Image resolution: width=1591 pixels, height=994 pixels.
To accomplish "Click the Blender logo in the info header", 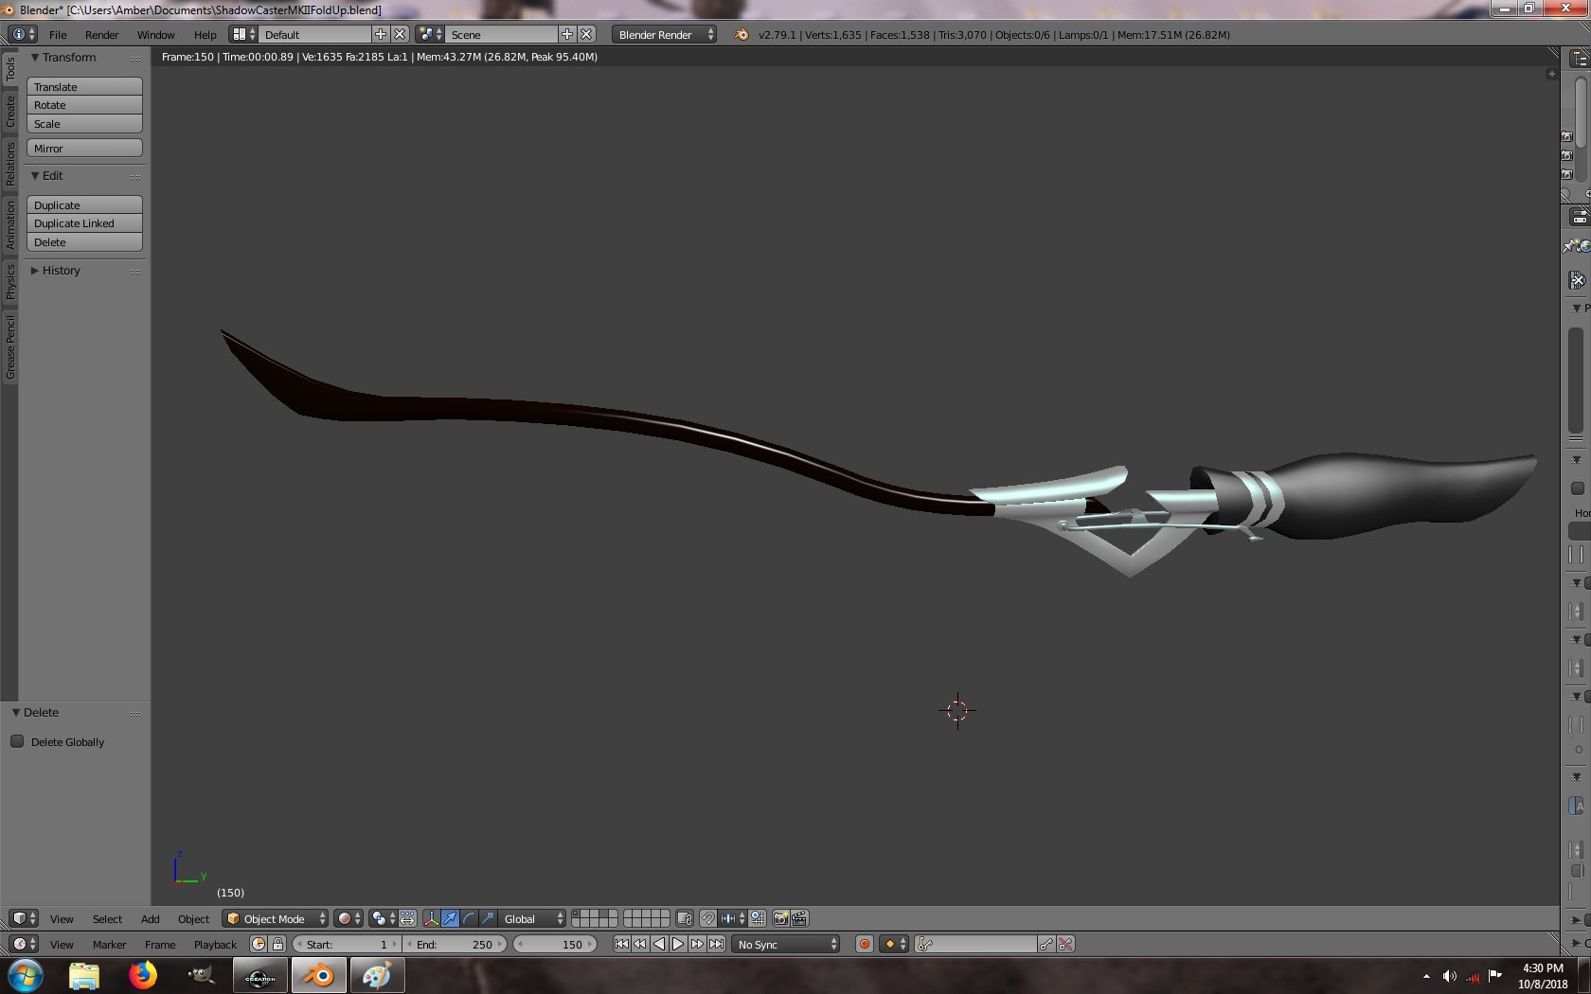I will click(742, 34).
